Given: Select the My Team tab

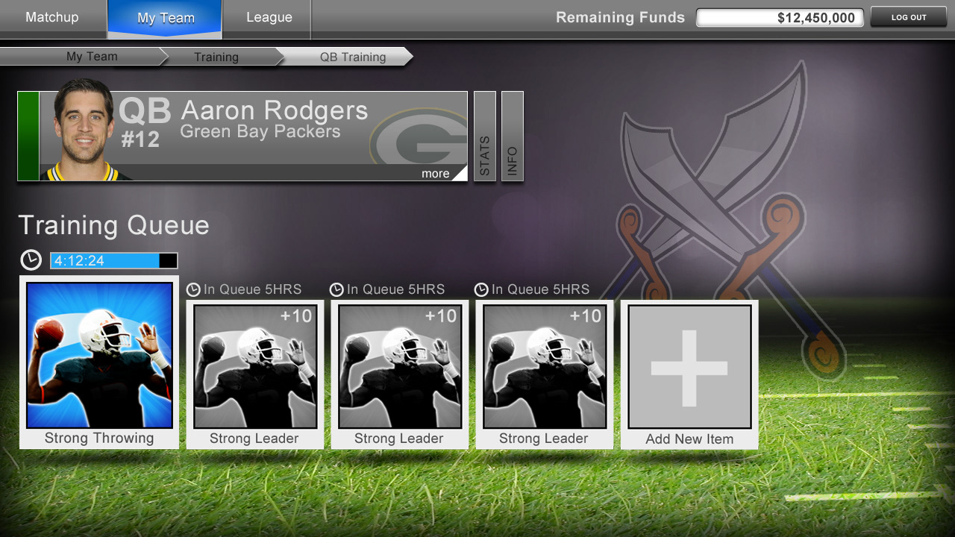Looking at the screenshot, I should (x=165, y=18).
